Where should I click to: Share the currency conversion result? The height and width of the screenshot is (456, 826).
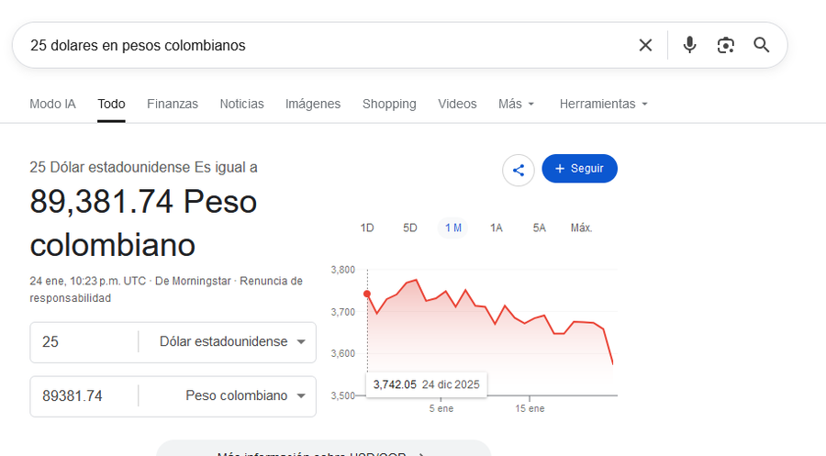[519, 170]
